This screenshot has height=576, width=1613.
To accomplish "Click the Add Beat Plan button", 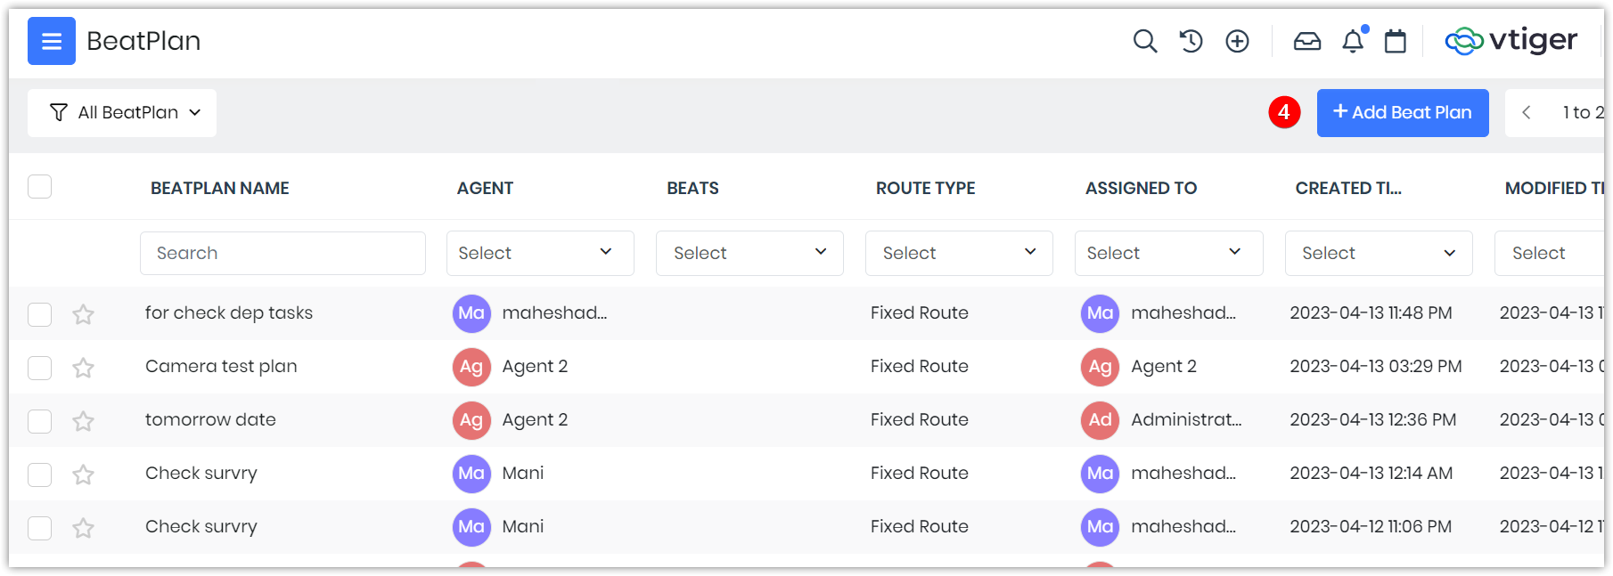I will (1403, 113).
